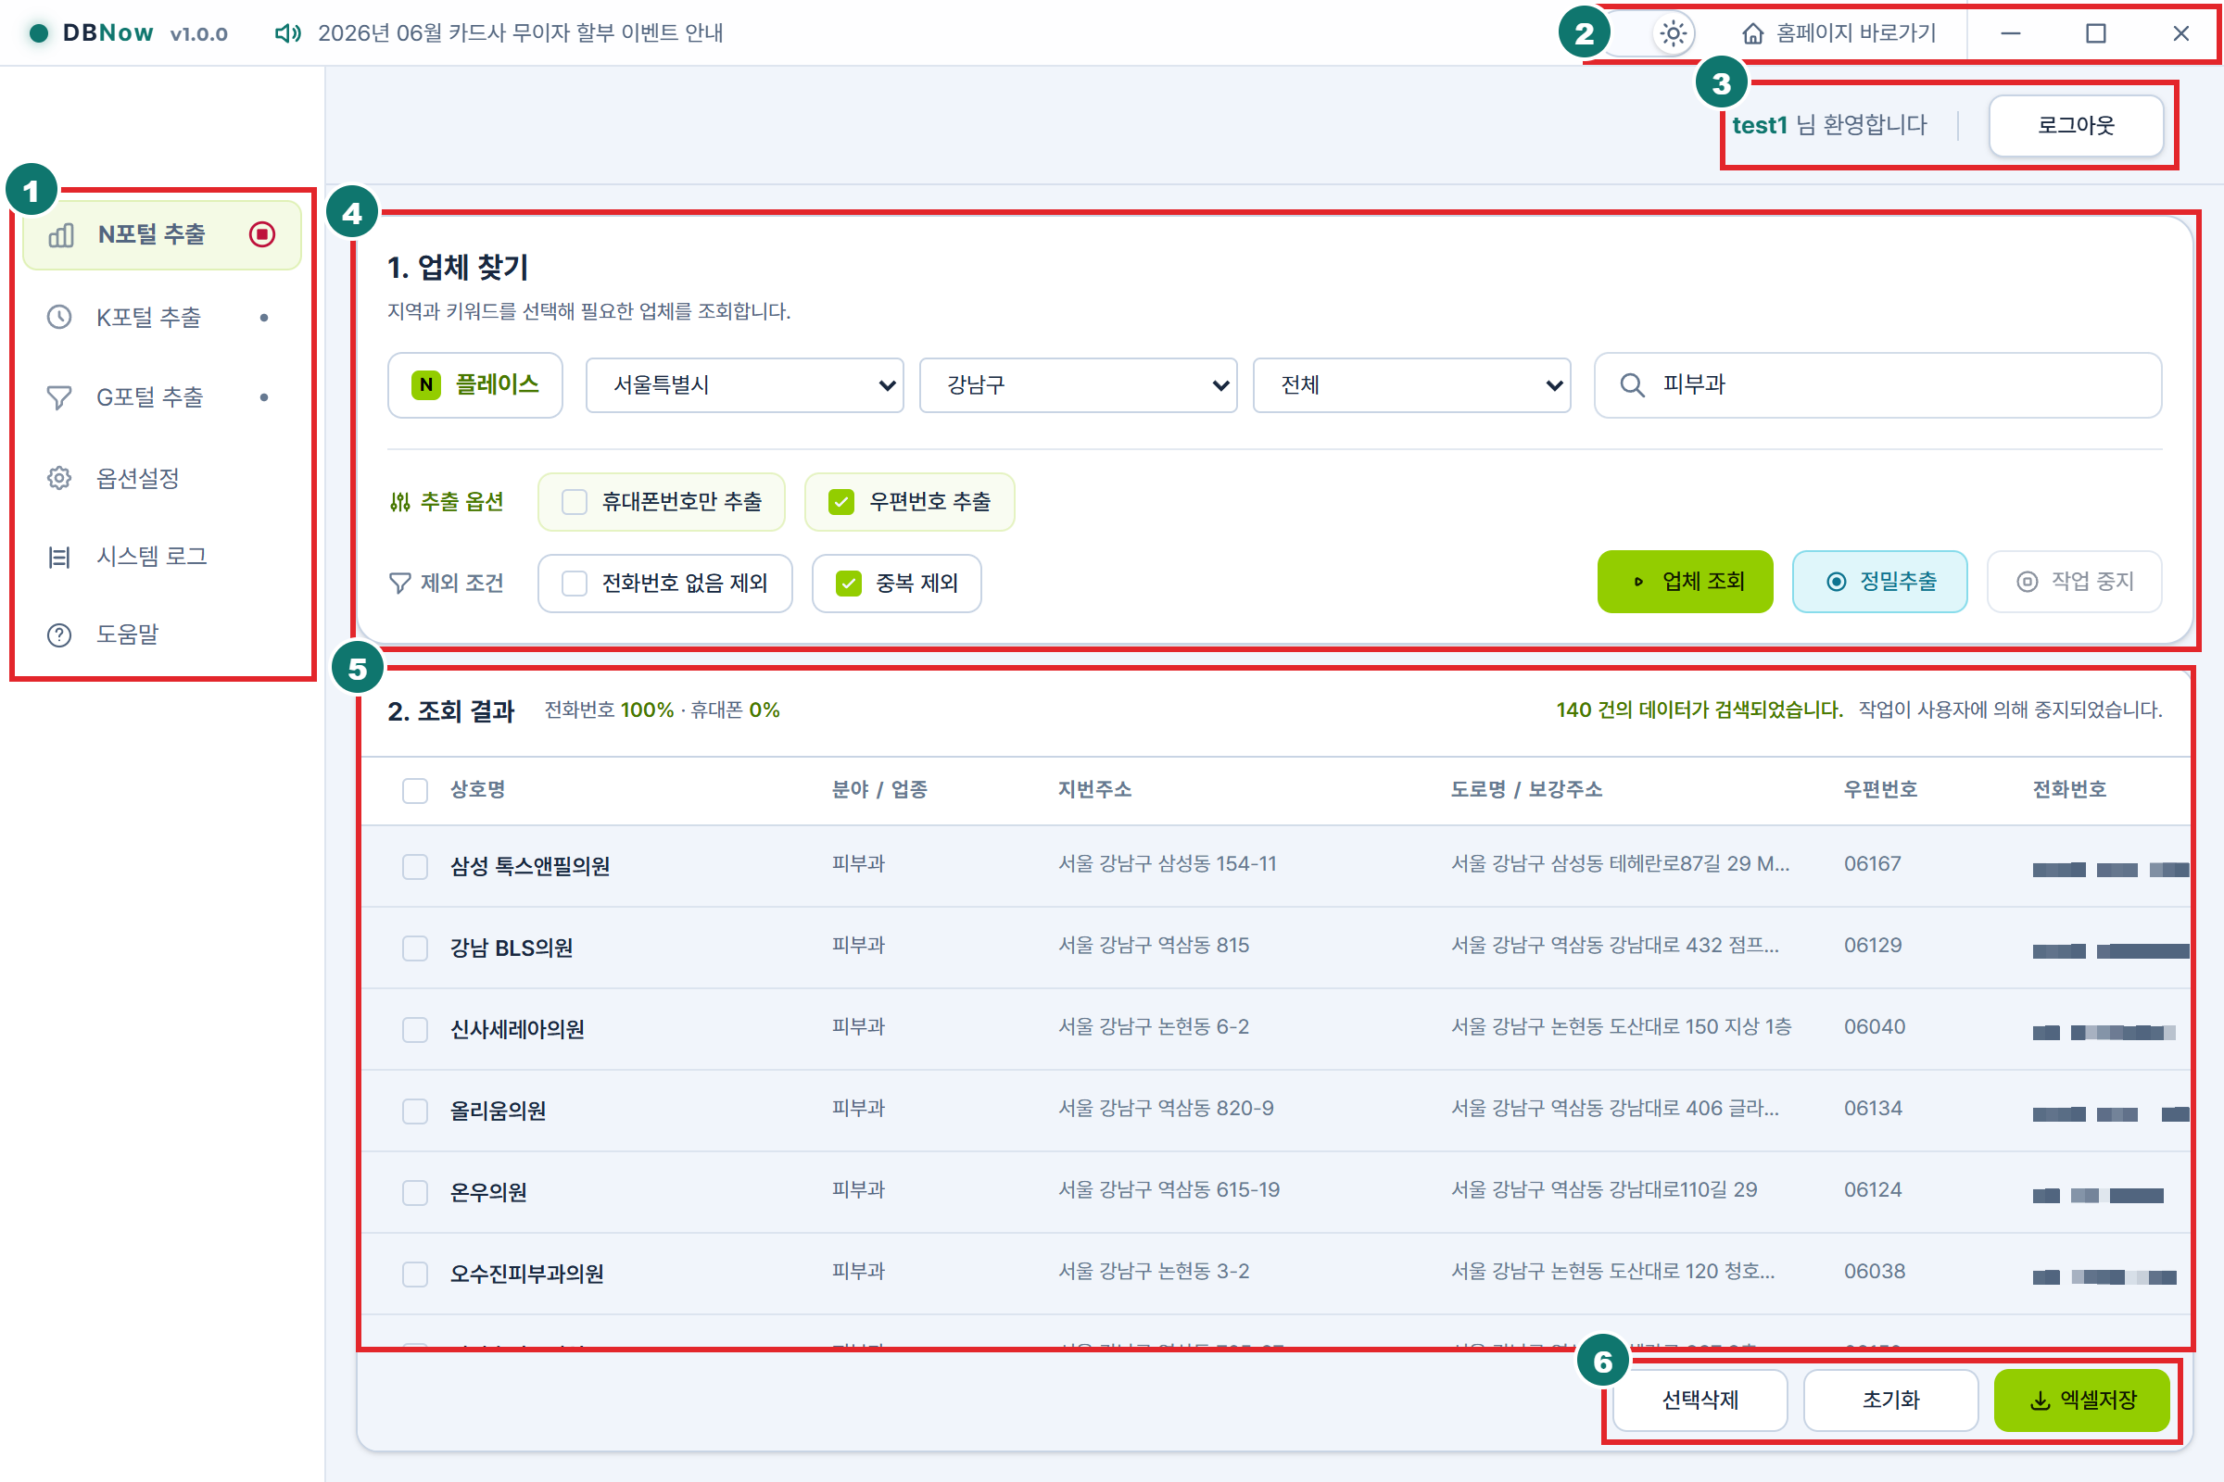Click postal code 06038
The image size is (2224, 1482).
tap(1875, 1271)
